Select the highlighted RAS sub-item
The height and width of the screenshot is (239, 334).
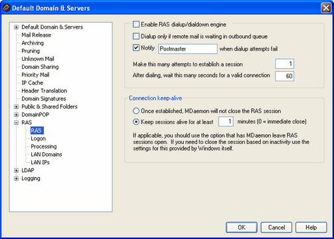[x=37, y=131]
